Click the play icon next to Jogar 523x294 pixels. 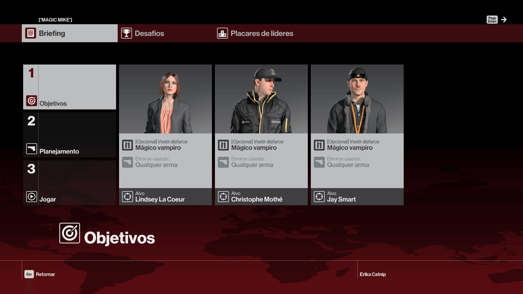tap(32, 197)
